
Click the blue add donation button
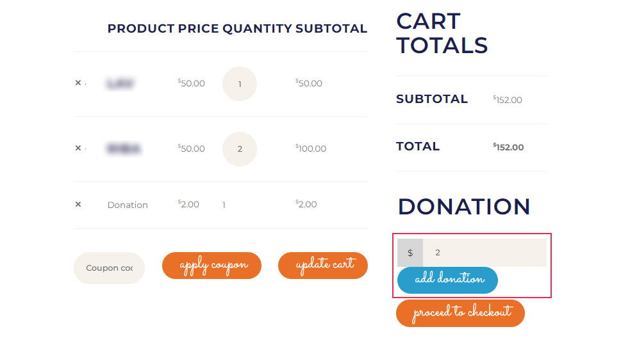pyautogui.click(x=447, y=280)
